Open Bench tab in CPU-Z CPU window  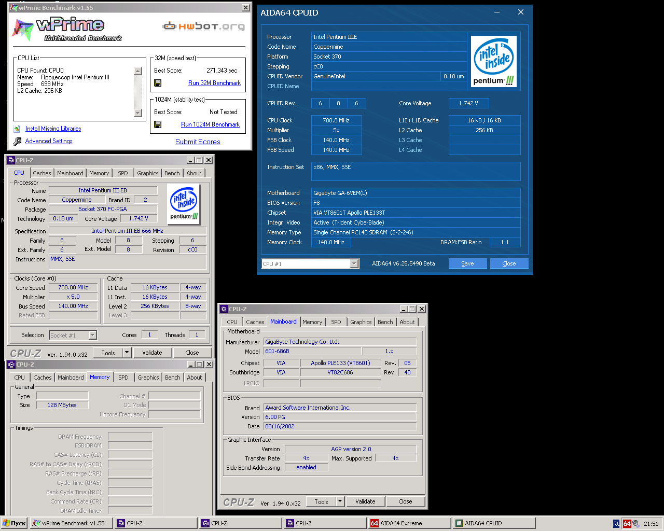click(x=172, y=173)
